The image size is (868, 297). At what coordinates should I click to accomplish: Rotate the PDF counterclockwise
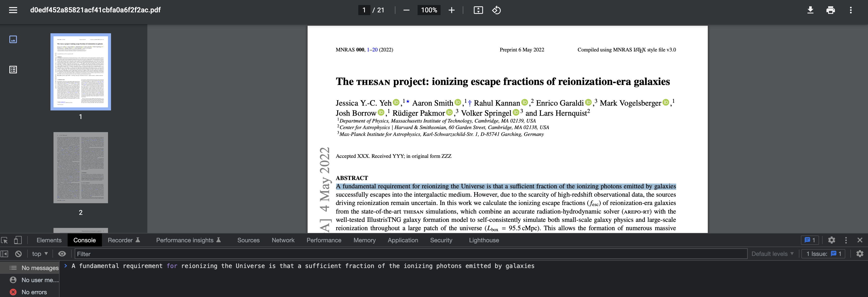point(496,10)
